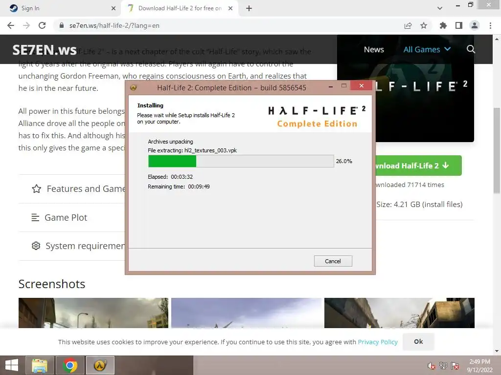
Task: Click the star icon beside Features
Action: click(36, 189)
